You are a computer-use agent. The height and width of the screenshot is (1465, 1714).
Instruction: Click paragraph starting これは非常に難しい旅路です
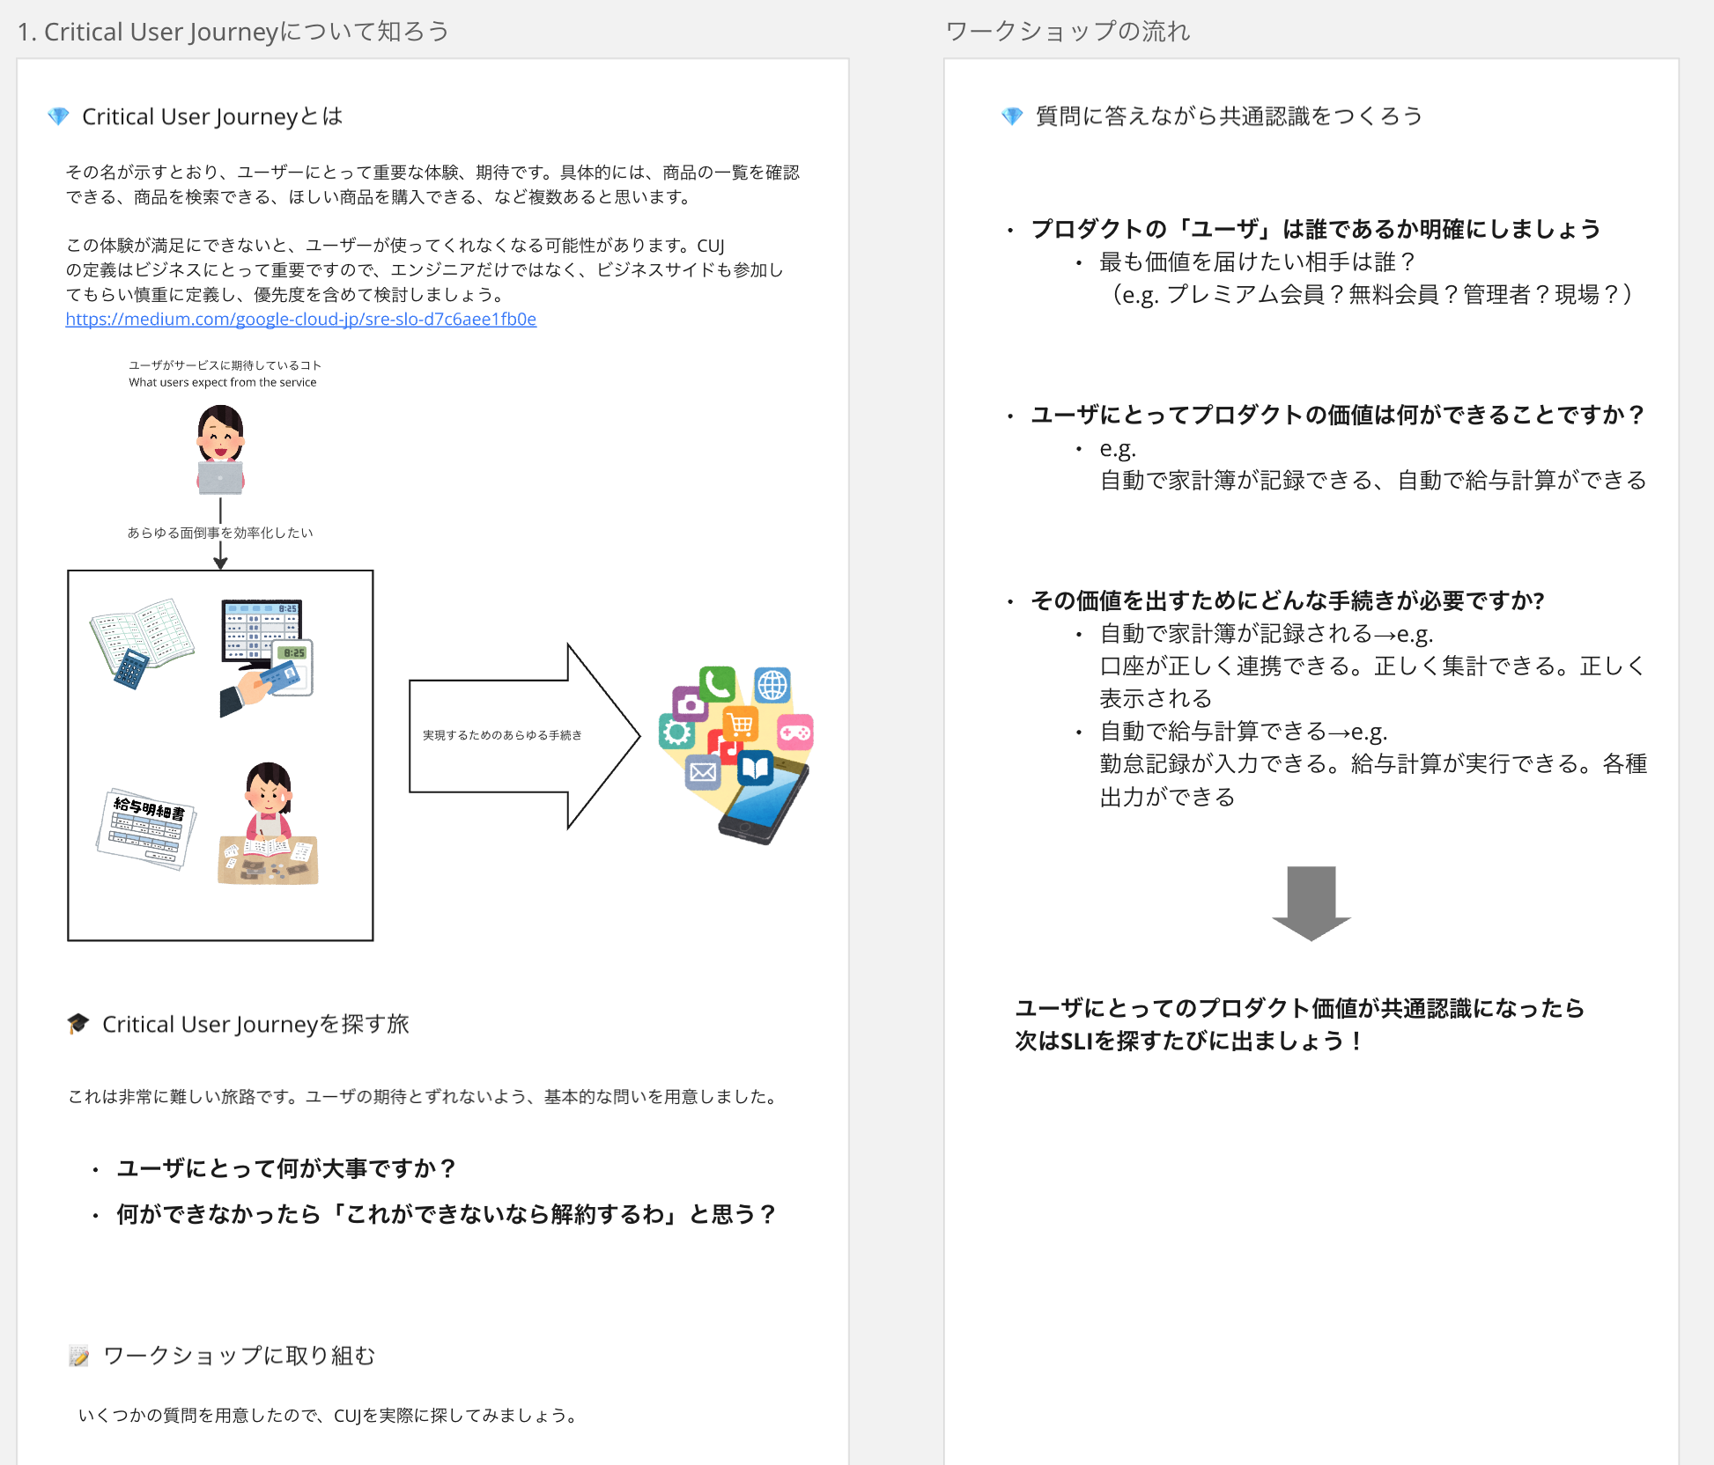tap(425, 1096)
